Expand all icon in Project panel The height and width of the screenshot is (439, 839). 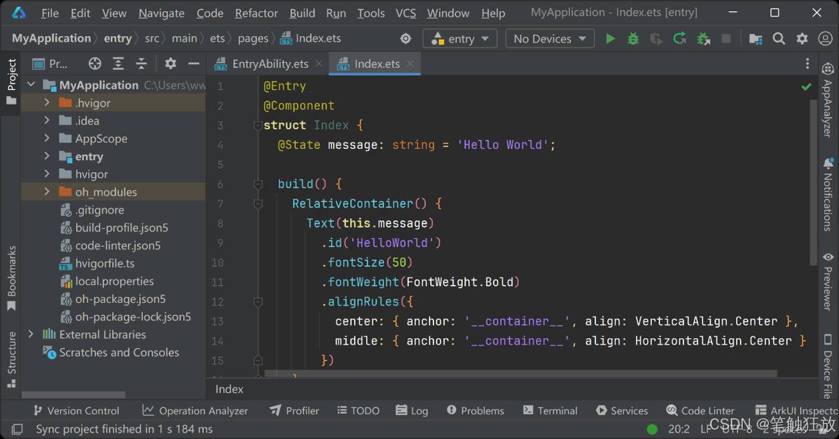click(x=118, y=63)
